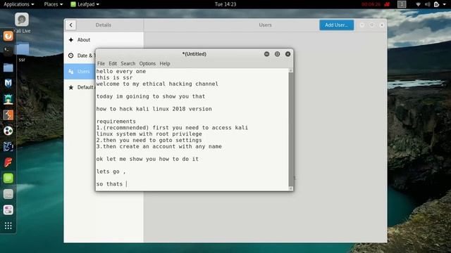Viewport: 451px width, 253px height.
Task: Open the volume indicator in top bar
Action: 428,4
